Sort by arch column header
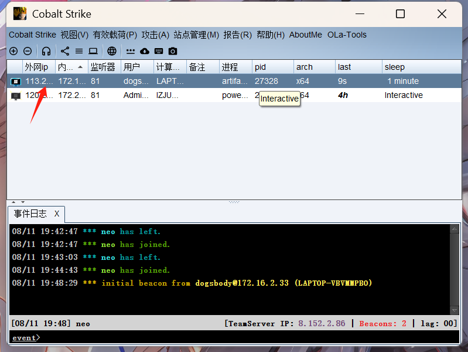The height and width of the screenshot is (352, 468). 315,67
